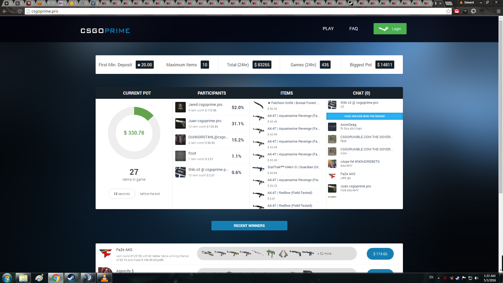
Task: Open the FAQ page
Action: 353,29
